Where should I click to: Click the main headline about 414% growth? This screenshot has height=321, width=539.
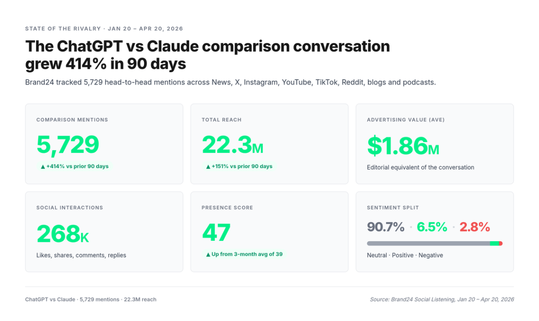click(x=207, y=55)
